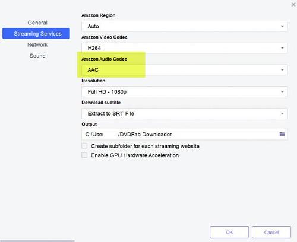Click the Amazon Region dropdown arrow

(282, 26)
